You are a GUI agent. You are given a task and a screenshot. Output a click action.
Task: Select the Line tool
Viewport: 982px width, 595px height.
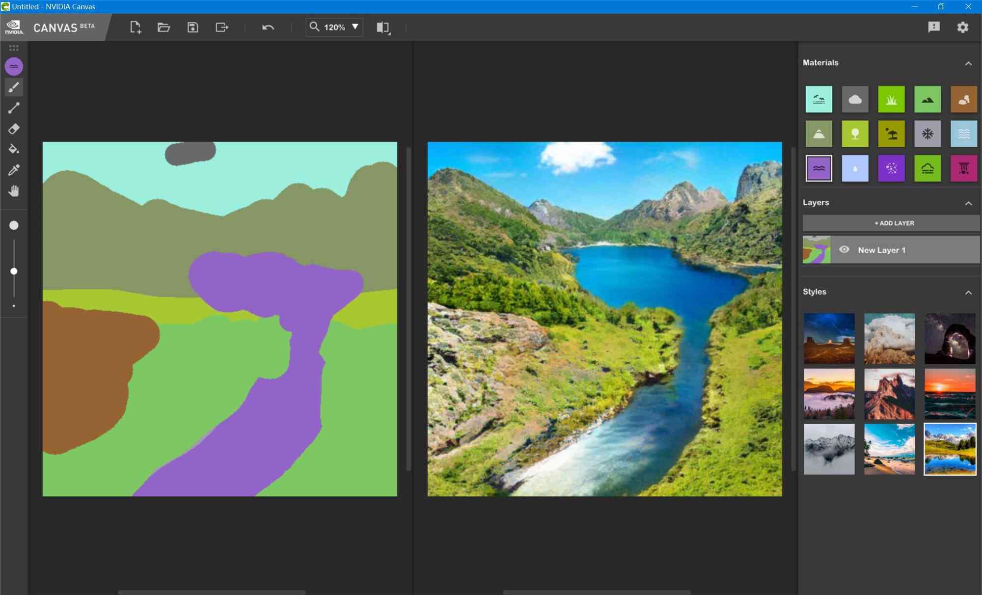pyautogui.click(x=14, y=108)
